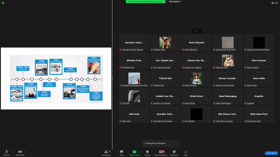Click the 1 unassigned participant tooltip
280x157 pixels.
pos(161,143)
